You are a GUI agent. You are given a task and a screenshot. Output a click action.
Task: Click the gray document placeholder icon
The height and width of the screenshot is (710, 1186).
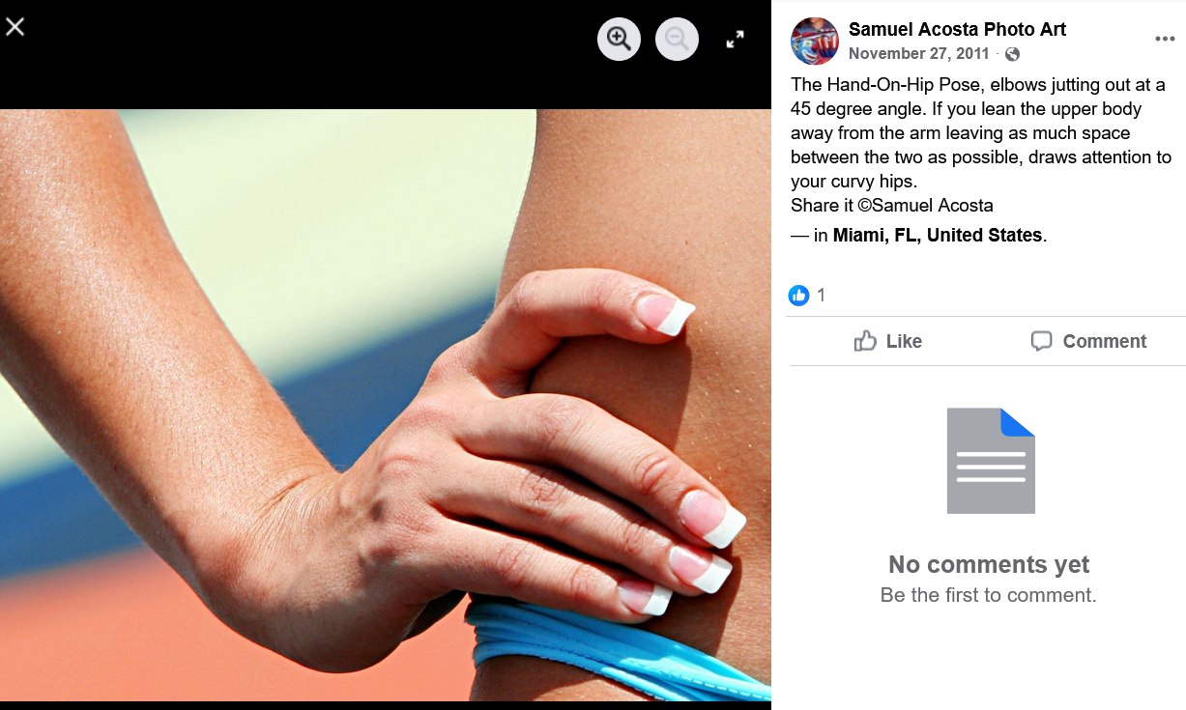point(991,461)
